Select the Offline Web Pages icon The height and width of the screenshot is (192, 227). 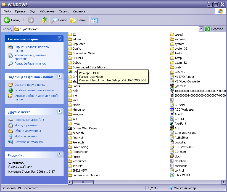pos(70,128)
